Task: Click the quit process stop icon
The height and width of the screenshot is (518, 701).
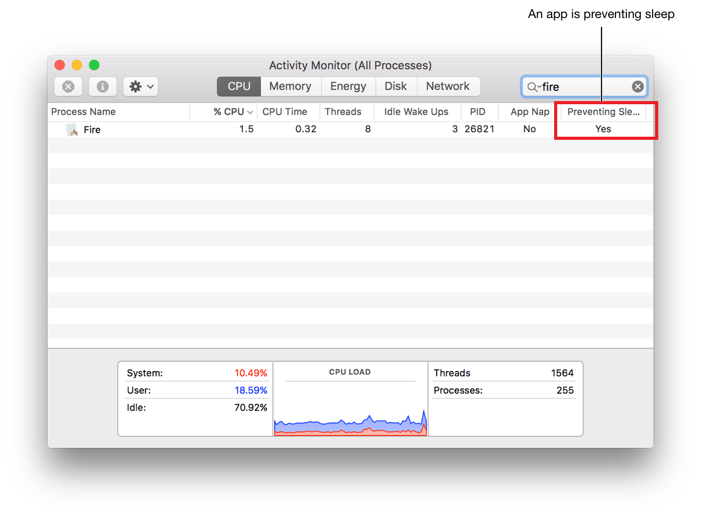Action: pos(68,87)
